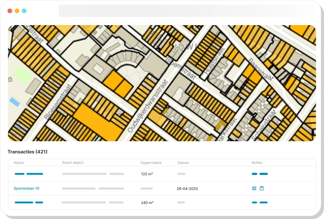The width and height of the screenshot is (324, 219).
Task: Click the teal maximize window button
Action: coord(24,11)
